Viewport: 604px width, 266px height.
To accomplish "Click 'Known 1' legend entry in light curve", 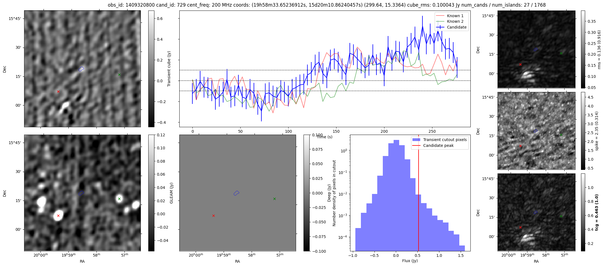I will tap(455, 16).
